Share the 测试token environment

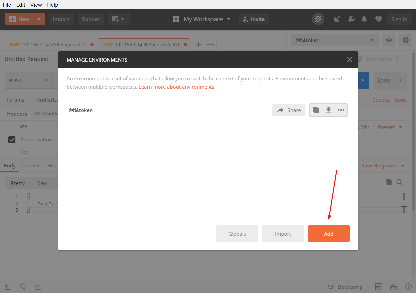coord(289,110)
